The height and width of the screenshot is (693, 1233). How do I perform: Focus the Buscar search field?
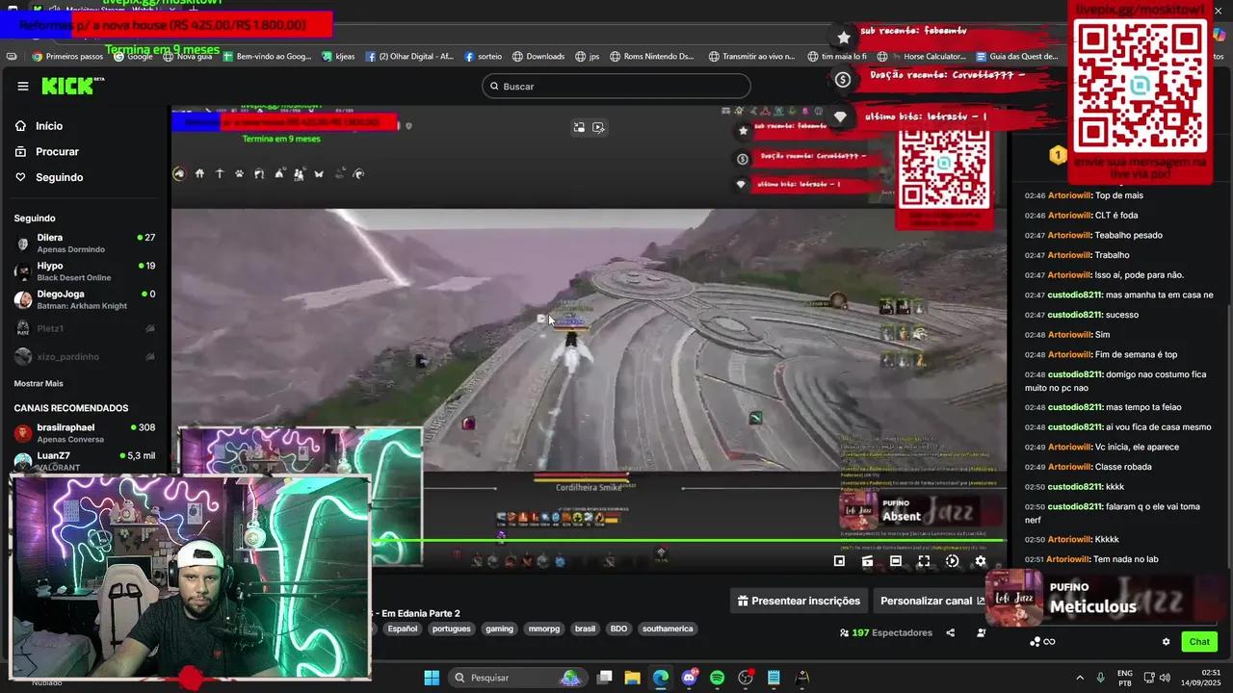[x=616, y=87]
